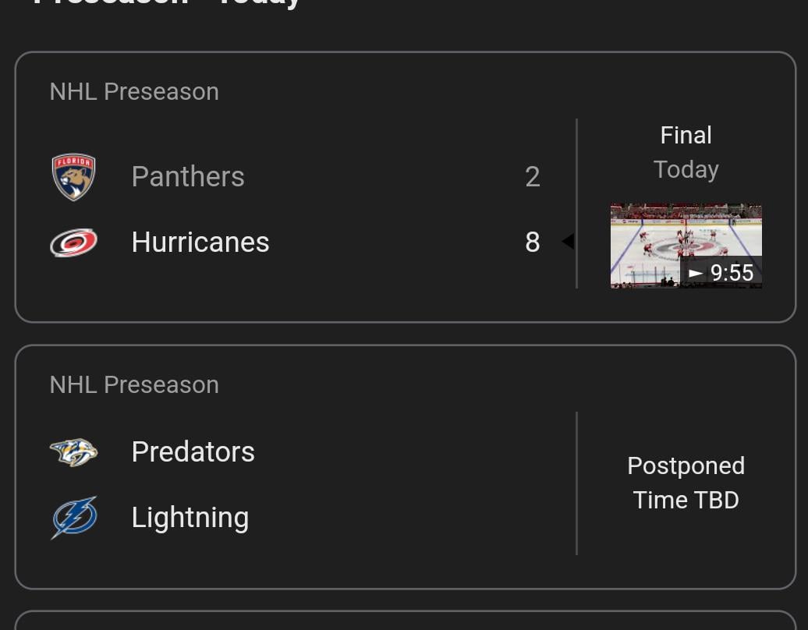The height and width of the screenshot is (630, 808).
Task: Click the Carolina Hurricanes team logo
Action: [73, 242]
